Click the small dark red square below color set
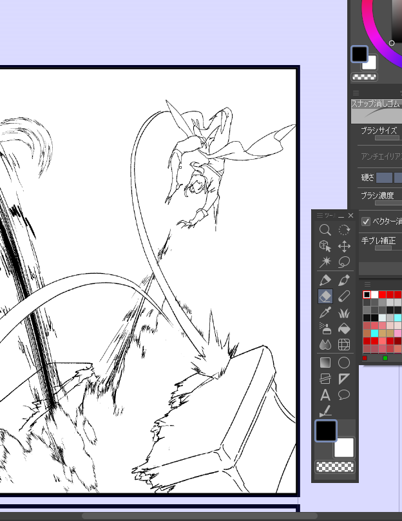The height and width of the screenshot is (521, 402). click(365, 358)
